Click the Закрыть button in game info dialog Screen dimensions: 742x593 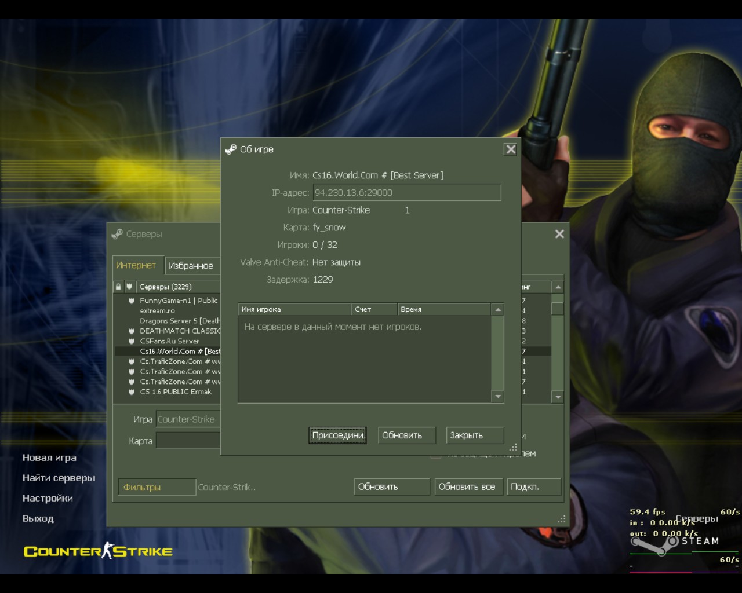(475, 435)
